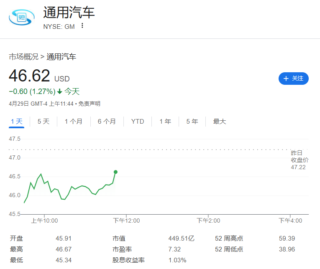Click the 通用汽车 stock title heading
Image resolution: width=320 pixels, height=269 pixels.
[x=69, y=13]
